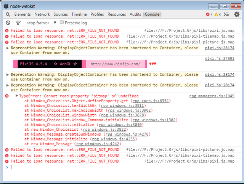Open the rpg_windows.js:4242 link
The width and height of the screenshot is (244, 184).
click(98, 144)
